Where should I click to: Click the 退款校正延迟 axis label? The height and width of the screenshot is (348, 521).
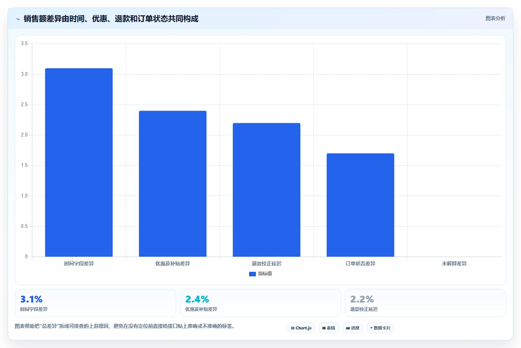(266, 263)
